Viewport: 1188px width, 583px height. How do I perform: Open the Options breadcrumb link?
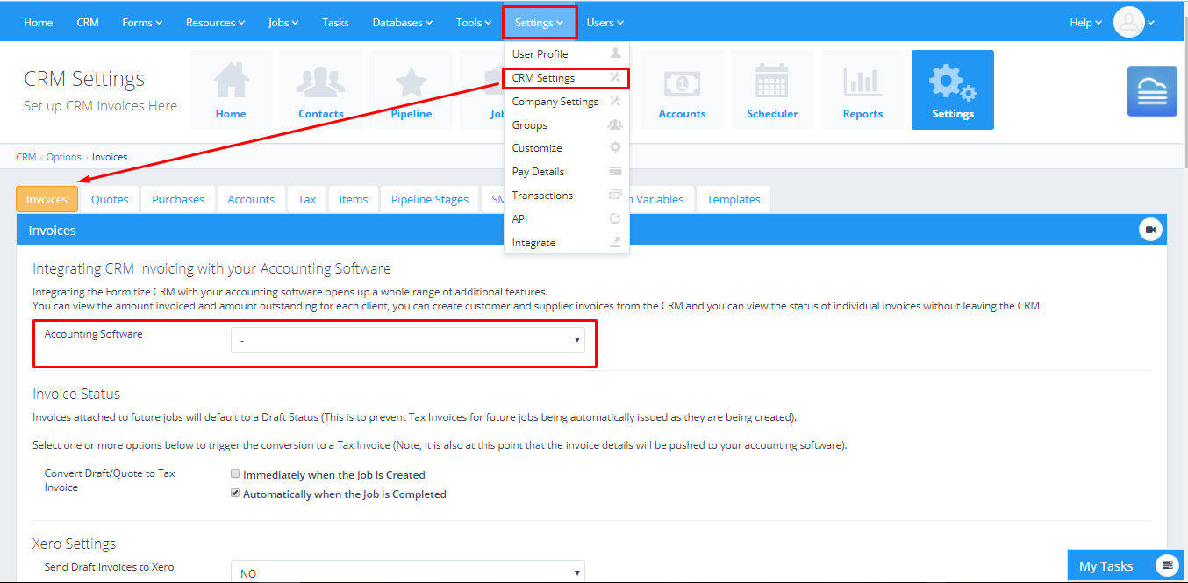63,156
